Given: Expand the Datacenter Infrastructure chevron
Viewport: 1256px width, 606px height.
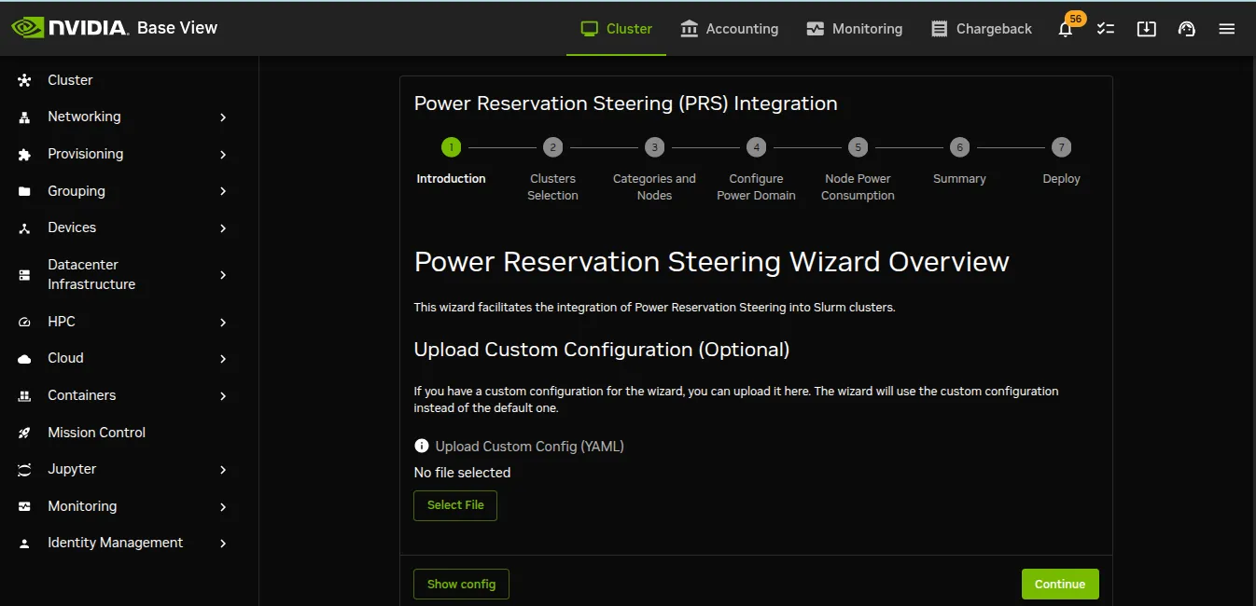Looking at the screenshot, I should pyautogui.click(x=223, y=275).
